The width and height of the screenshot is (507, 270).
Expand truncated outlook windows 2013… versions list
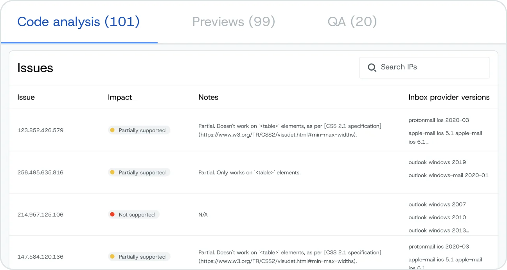(x=439, y=230)
